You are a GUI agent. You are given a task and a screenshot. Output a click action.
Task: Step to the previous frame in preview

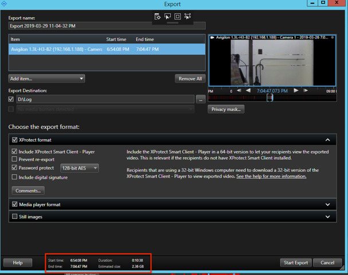[x=240, y=91]
